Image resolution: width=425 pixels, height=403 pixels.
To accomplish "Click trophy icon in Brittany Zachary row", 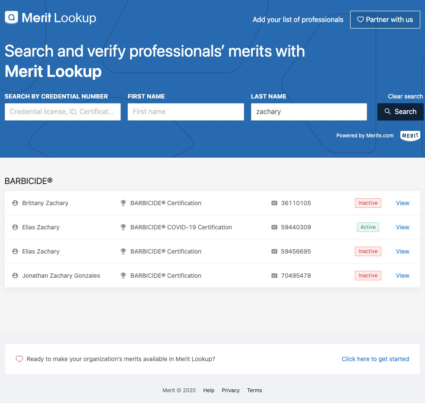I will [123, 203].
